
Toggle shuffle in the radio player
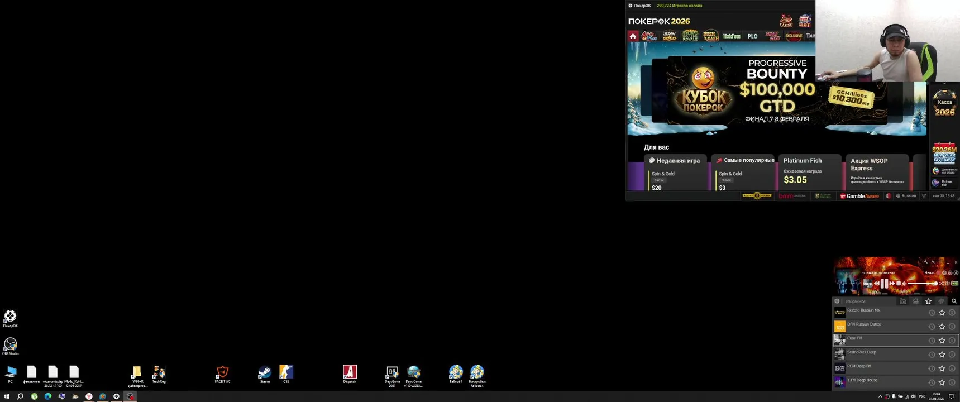(x=942, y=284)
